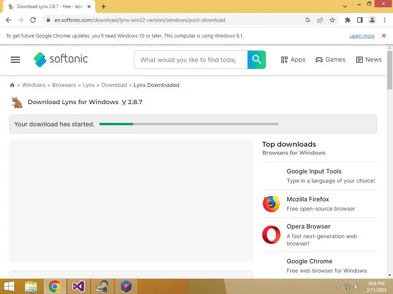Launch Visual Studio from taskbar
The height and width of the screenshot is (294, 393).
point(79,286)
